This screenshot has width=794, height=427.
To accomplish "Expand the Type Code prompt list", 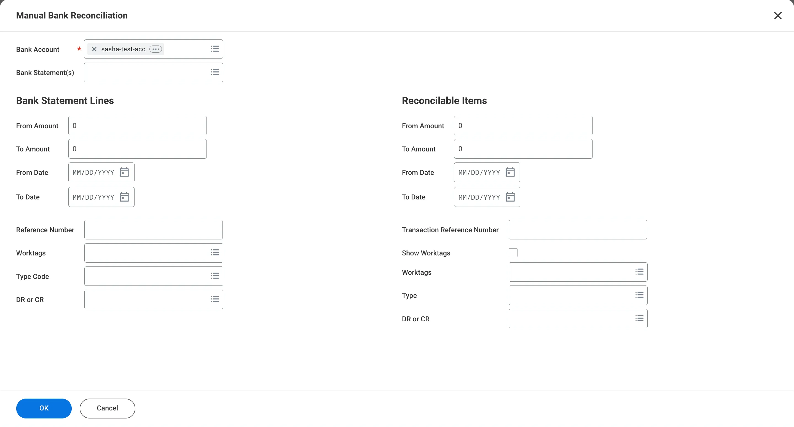I will [215, 276].
